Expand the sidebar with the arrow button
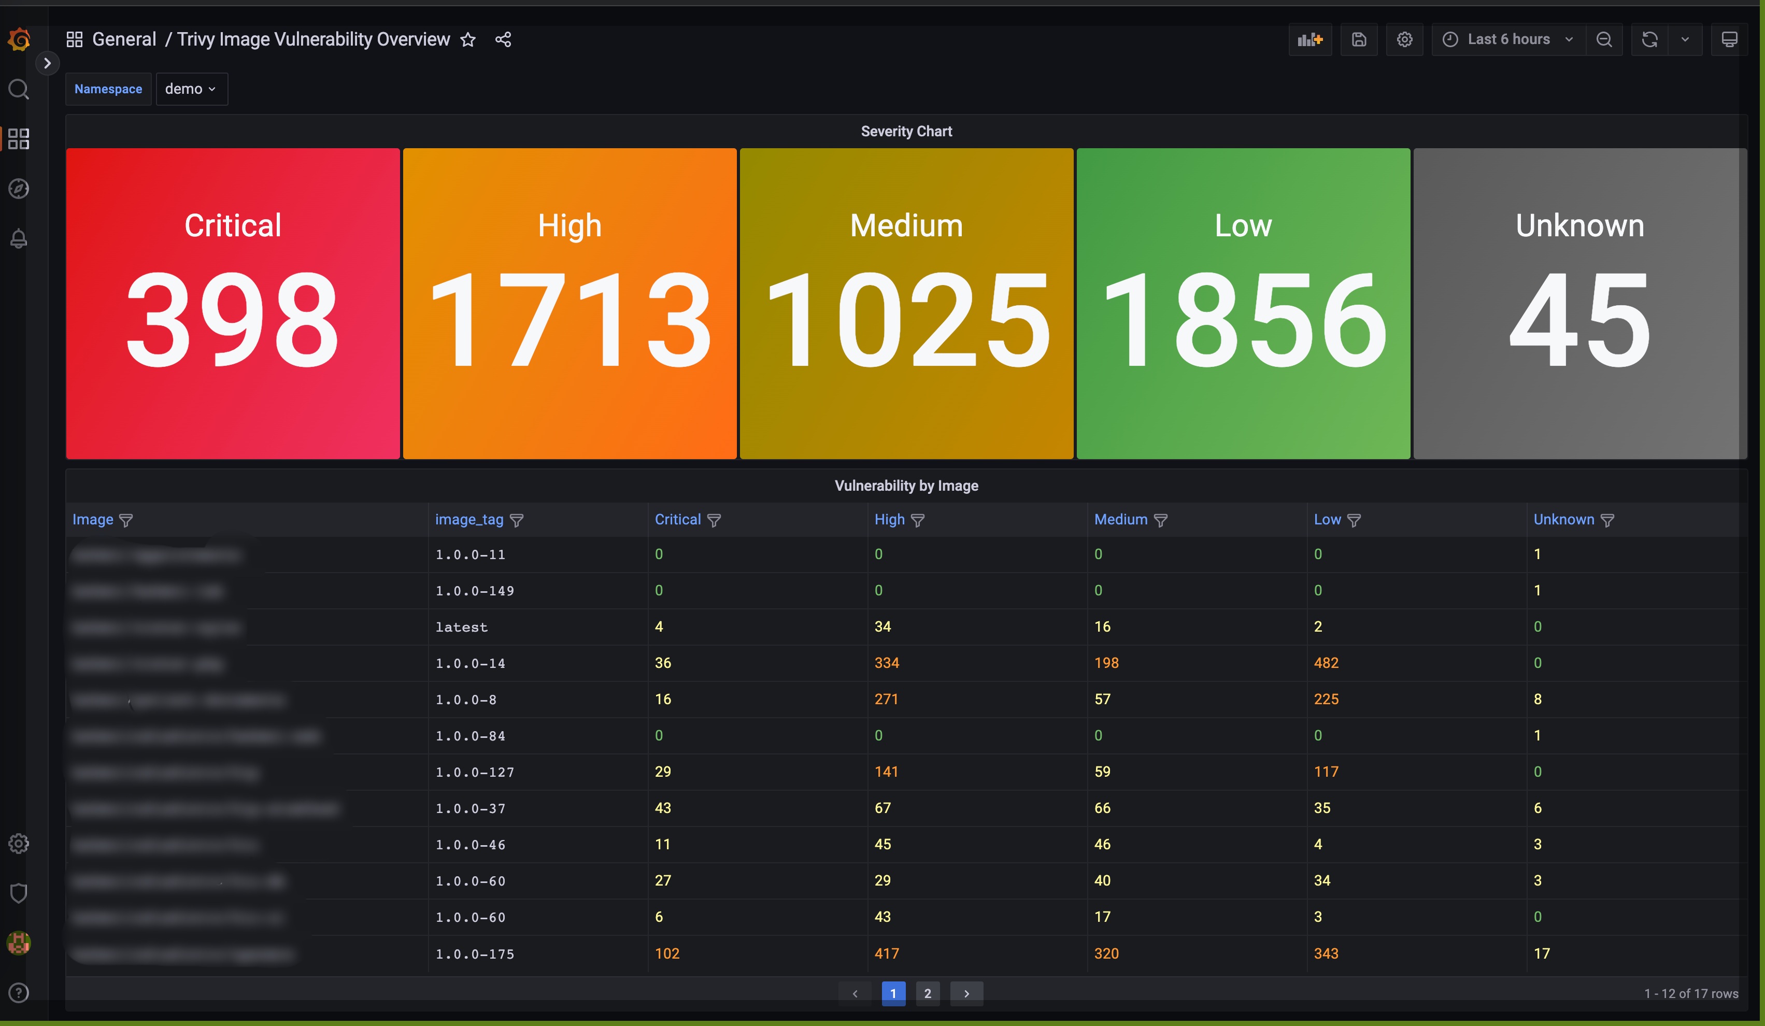Image resolution: width=1765 pixels, height=1026 pixels. [x=47, y=63]
